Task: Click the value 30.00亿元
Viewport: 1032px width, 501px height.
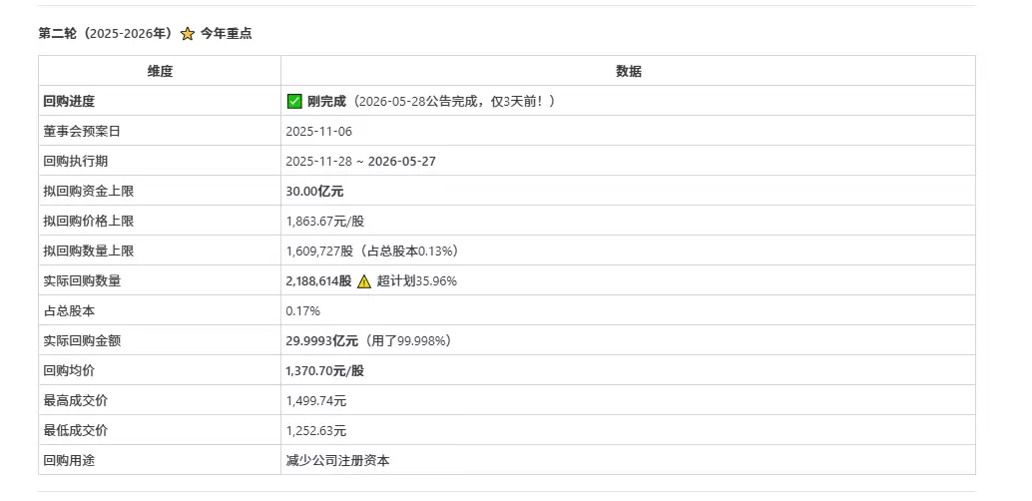Action: click(314, 192)
